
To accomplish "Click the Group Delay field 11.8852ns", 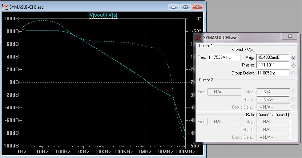I will [273, 73].
